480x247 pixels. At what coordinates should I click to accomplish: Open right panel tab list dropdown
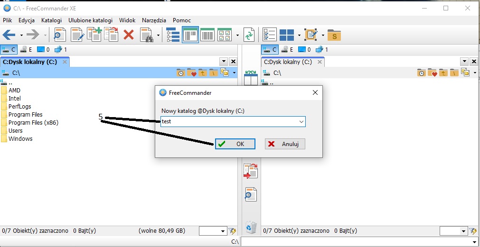coord(465,62)
